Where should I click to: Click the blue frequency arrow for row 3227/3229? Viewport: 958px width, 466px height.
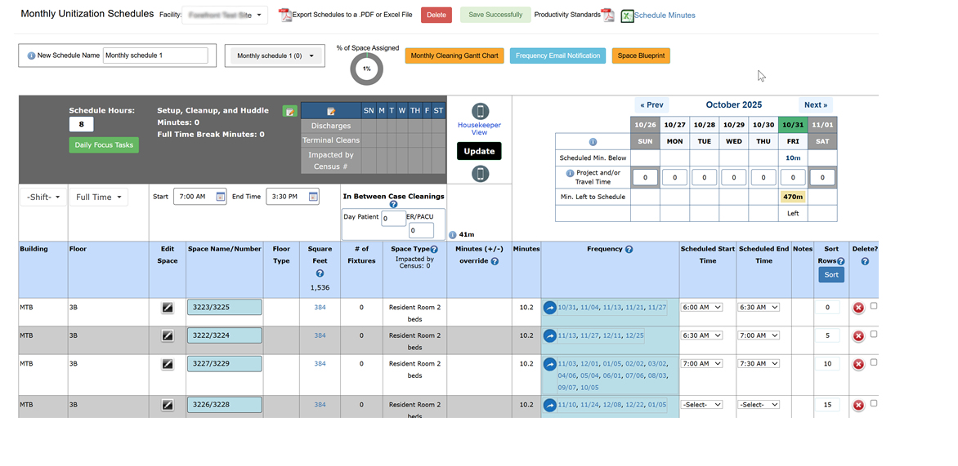[x=550, y=364]
